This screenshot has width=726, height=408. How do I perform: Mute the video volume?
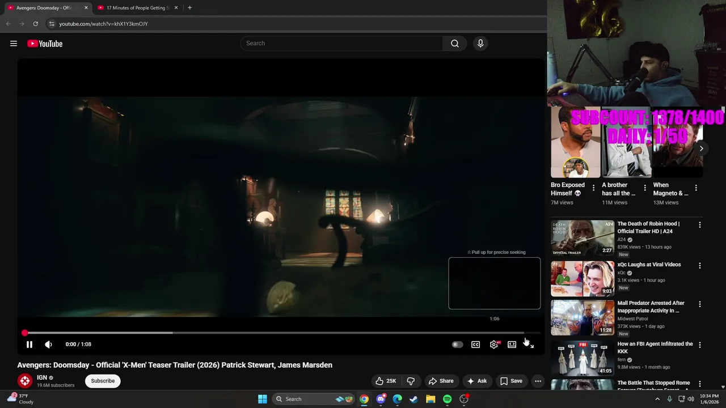tap(48, 344)
